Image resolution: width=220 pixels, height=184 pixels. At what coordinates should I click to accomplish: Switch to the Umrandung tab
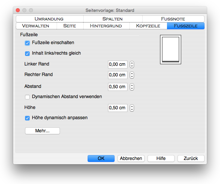(x=49, y=19)
